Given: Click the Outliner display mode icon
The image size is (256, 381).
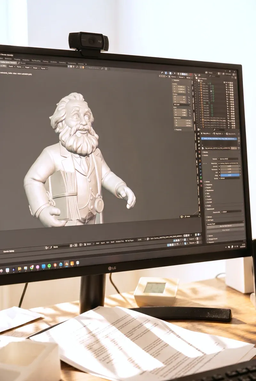Looking at the screenshot, I should click(200, 75).
